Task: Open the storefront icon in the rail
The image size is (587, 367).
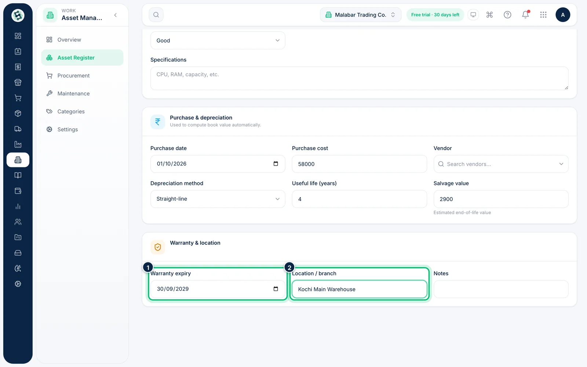Action: (18, 83)
